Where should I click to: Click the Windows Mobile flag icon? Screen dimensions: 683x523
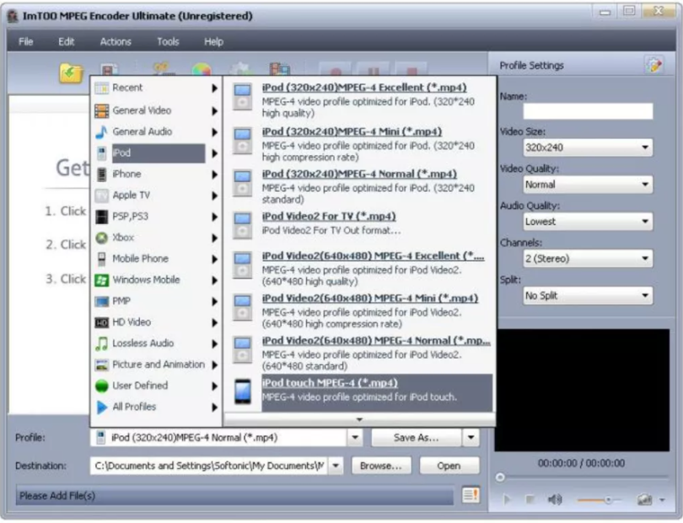101,280
